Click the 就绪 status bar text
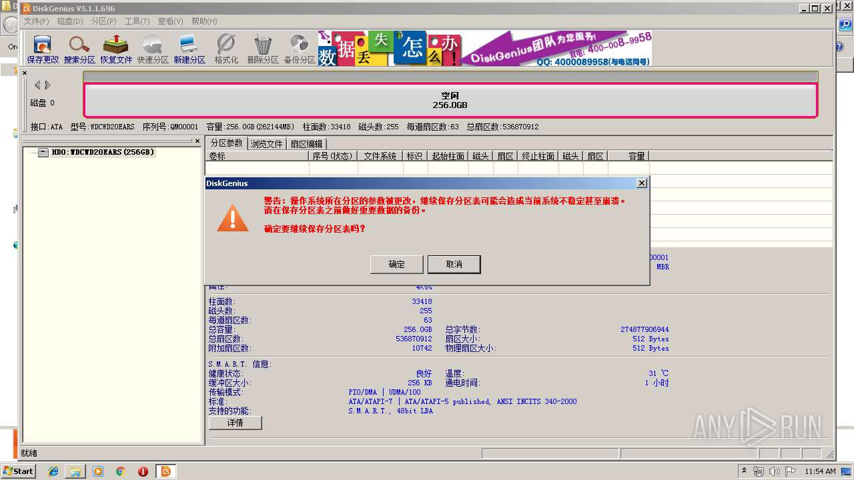This screenshot has width=854, height=480. (29, 453)
